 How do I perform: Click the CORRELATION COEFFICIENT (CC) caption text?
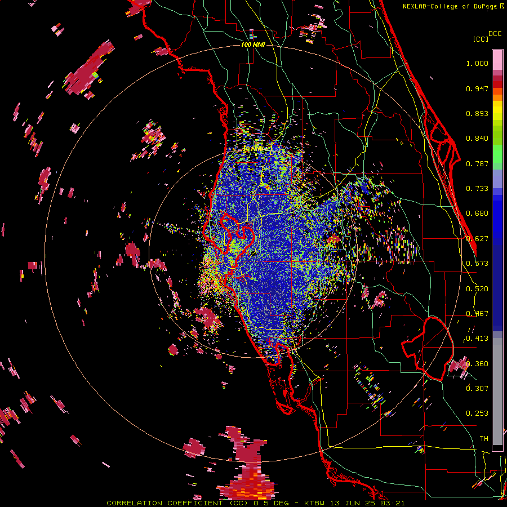[x=177, y=503]
